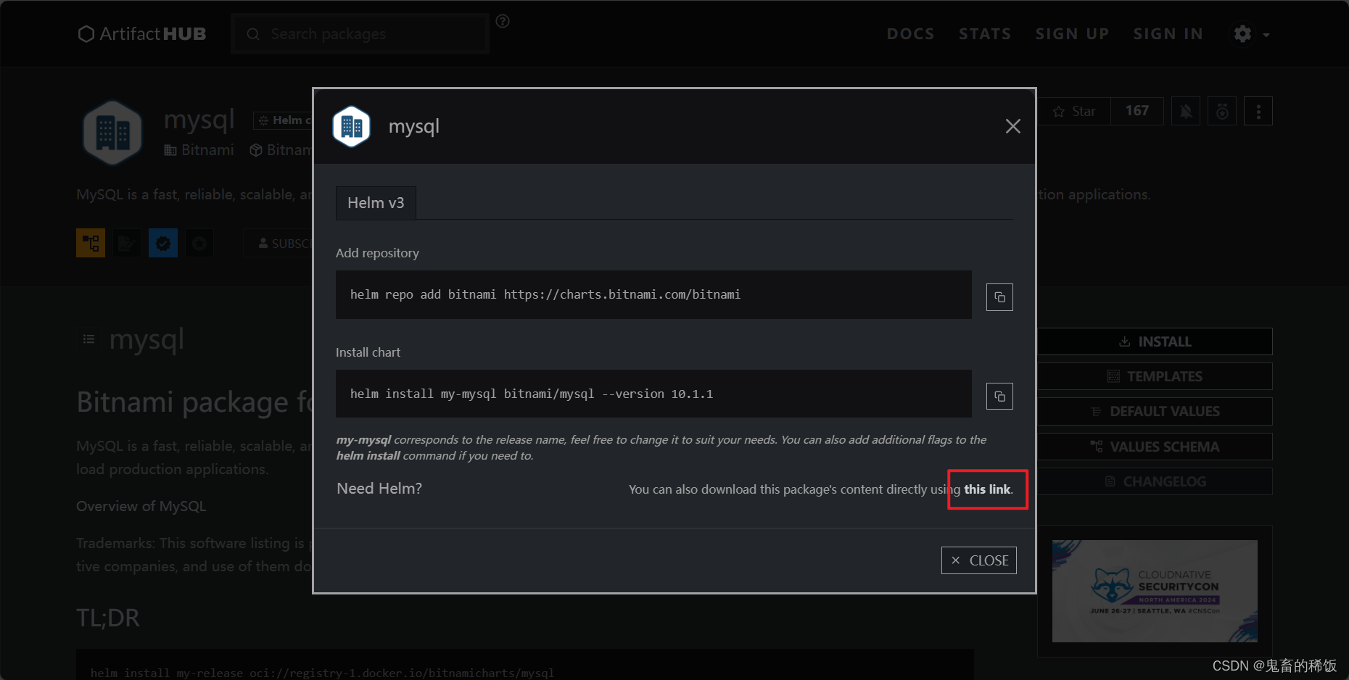1349x680 pixels.
Task: Click the blue verified publisher badge
Action: click(163, 243)
